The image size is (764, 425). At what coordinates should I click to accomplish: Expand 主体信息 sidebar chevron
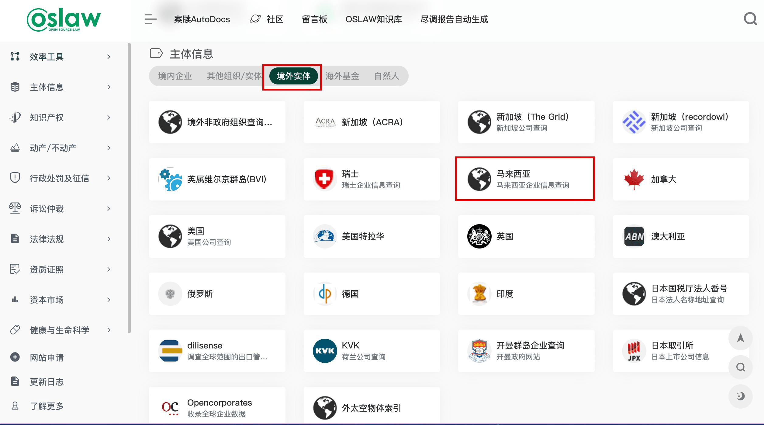[109, 87]
